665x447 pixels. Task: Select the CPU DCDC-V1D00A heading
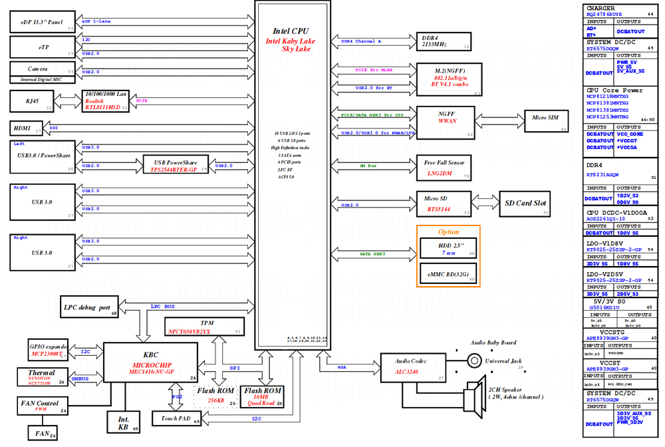616,212
